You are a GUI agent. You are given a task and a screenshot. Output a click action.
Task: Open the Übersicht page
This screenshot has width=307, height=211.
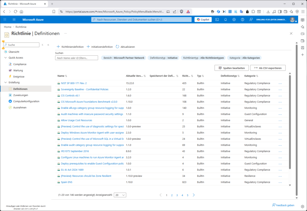[x=14, y=52]
